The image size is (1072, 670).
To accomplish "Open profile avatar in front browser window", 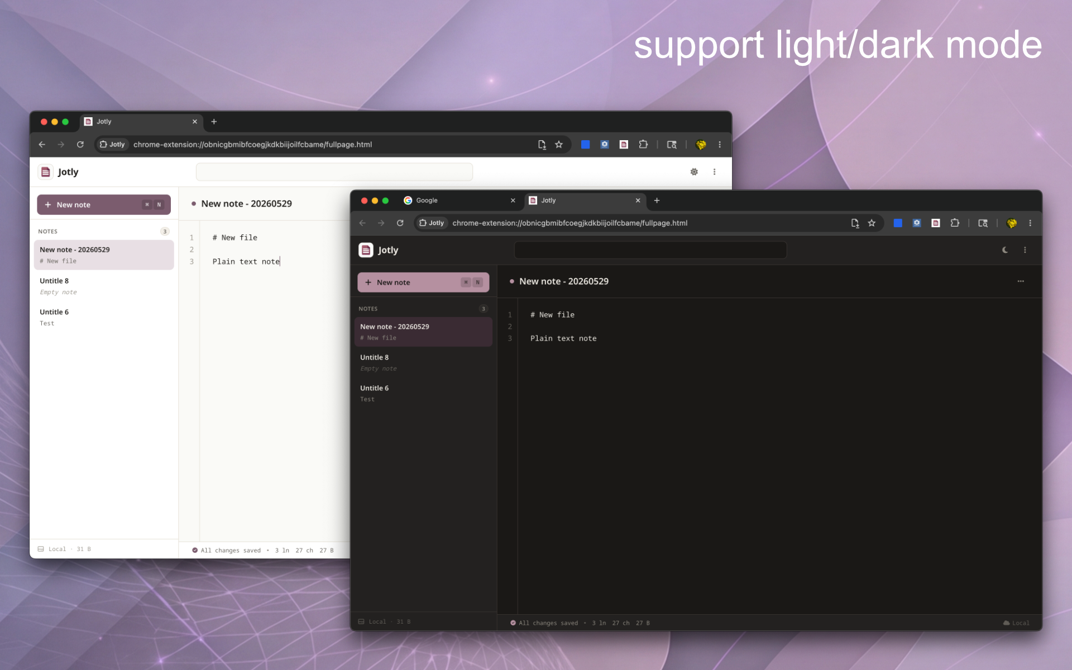I will [x=1012, y=223].
